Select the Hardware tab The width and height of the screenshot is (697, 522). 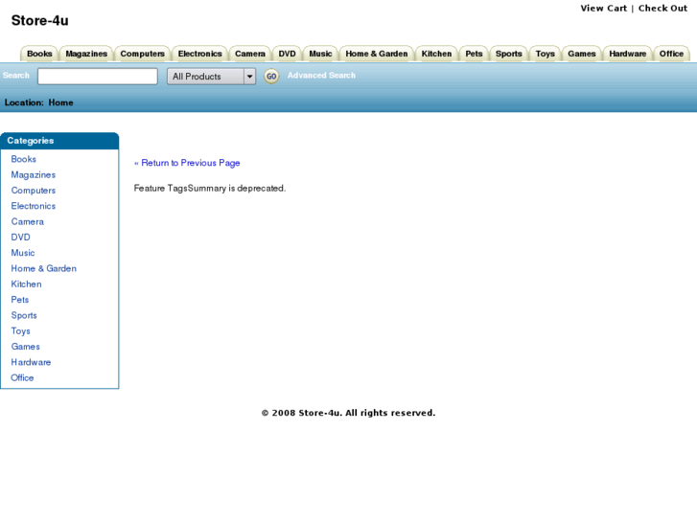[x=627, y=54]
